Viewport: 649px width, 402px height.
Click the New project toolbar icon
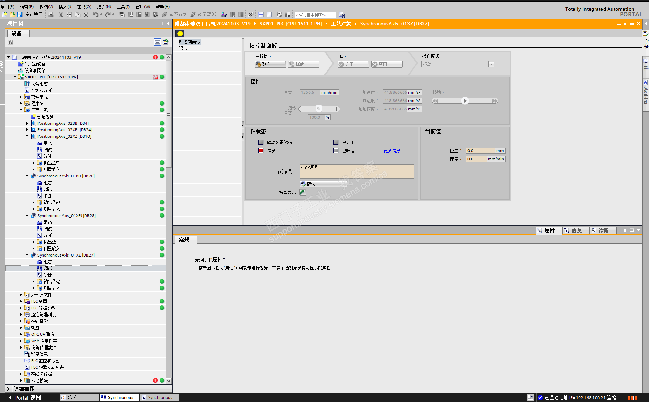tap(4, 14)
